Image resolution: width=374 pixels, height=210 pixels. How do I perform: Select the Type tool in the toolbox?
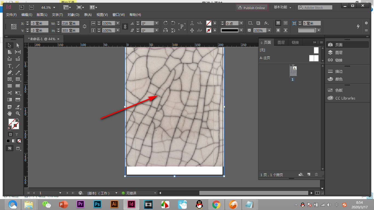click(x=10, y=66)
